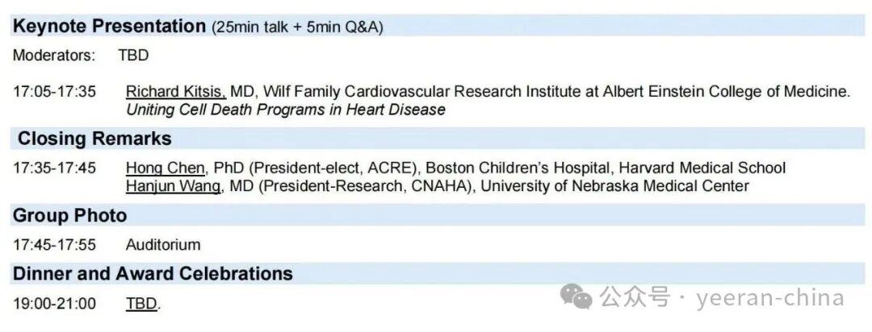Click the TBD text beside Moderators
Screen dimensions: 872x332
(133, 56)
